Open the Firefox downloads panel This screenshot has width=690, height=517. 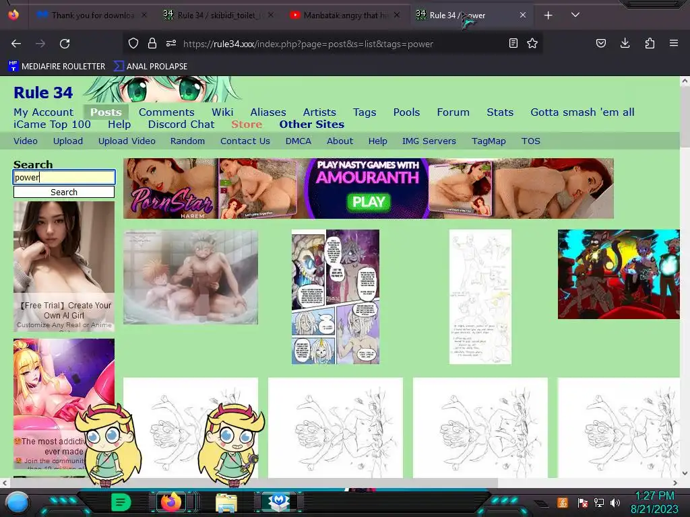click(625, 43)
